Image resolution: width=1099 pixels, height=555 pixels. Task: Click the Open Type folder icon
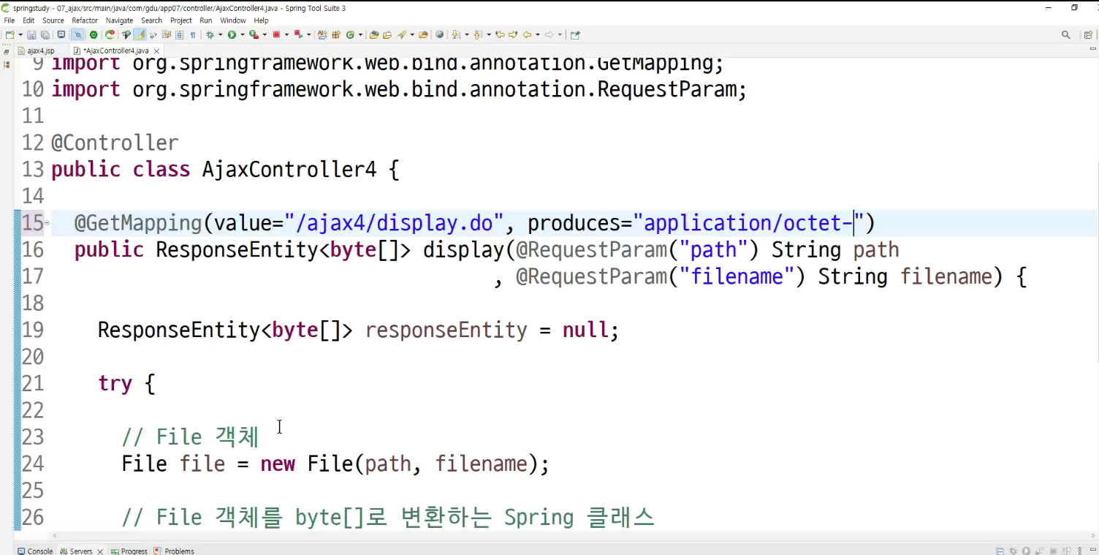pyautogui.click(x=373, y=34)
